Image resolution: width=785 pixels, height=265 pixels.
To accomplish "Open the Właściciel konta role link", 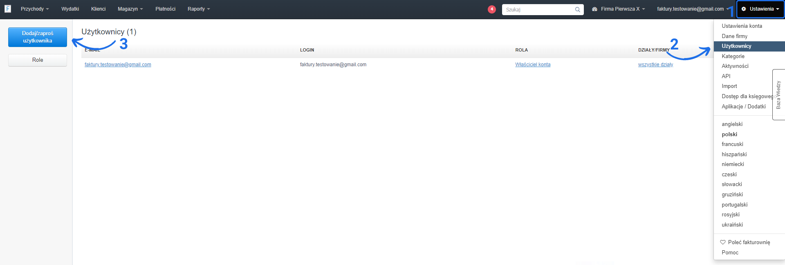I will pyautogui.click(x=533, y=65).
